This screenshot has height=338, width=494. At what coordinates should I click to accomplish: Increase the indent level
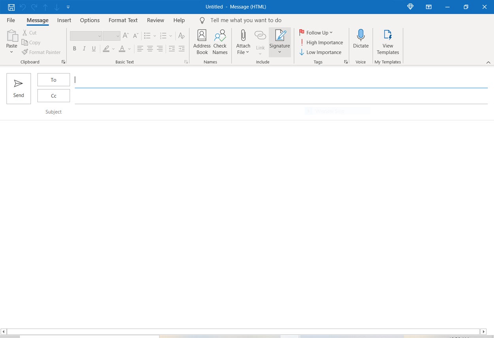tap(181, 49)
